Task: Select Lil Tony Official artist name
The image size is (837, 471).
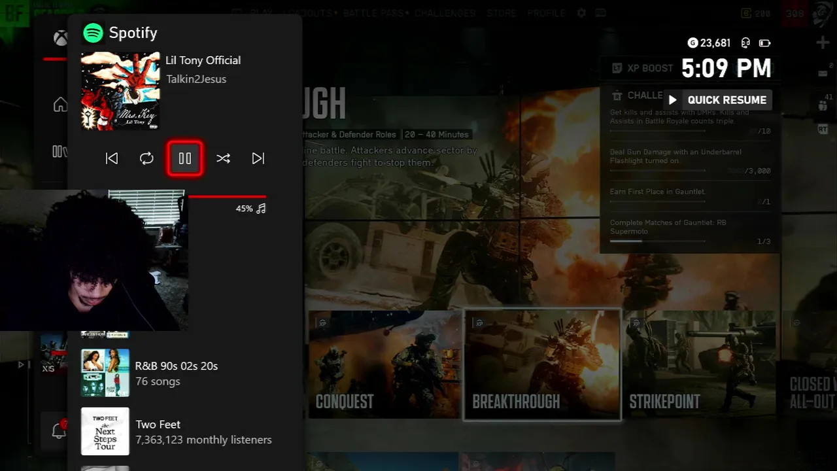Action: tap(203, 60)
